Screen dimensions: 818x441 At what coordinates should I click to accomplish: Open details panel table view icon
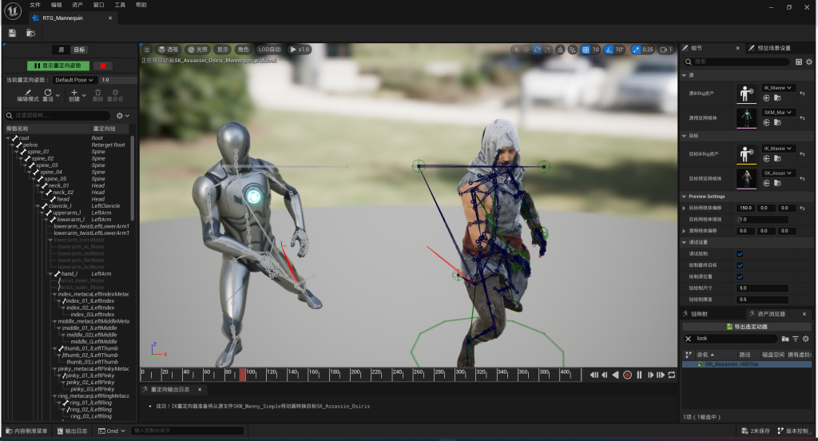[x=799, y=62]
